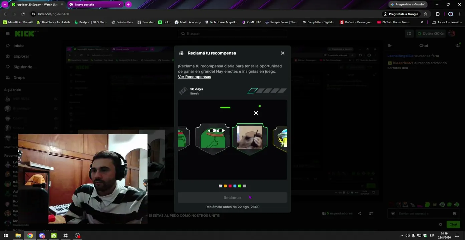Reload the kick.com page

pyautogui.click(x=23, y=14)
